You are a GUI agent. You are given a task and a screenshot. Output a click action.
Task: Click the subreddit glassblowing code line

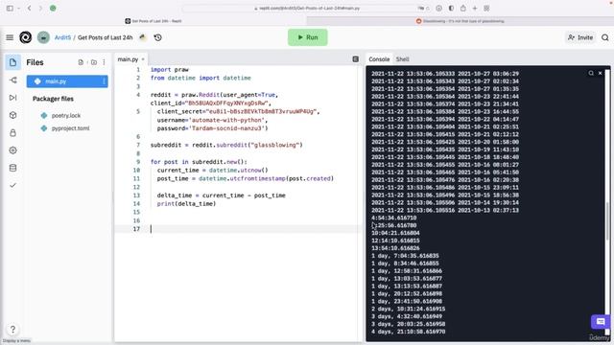pos(226,145)
